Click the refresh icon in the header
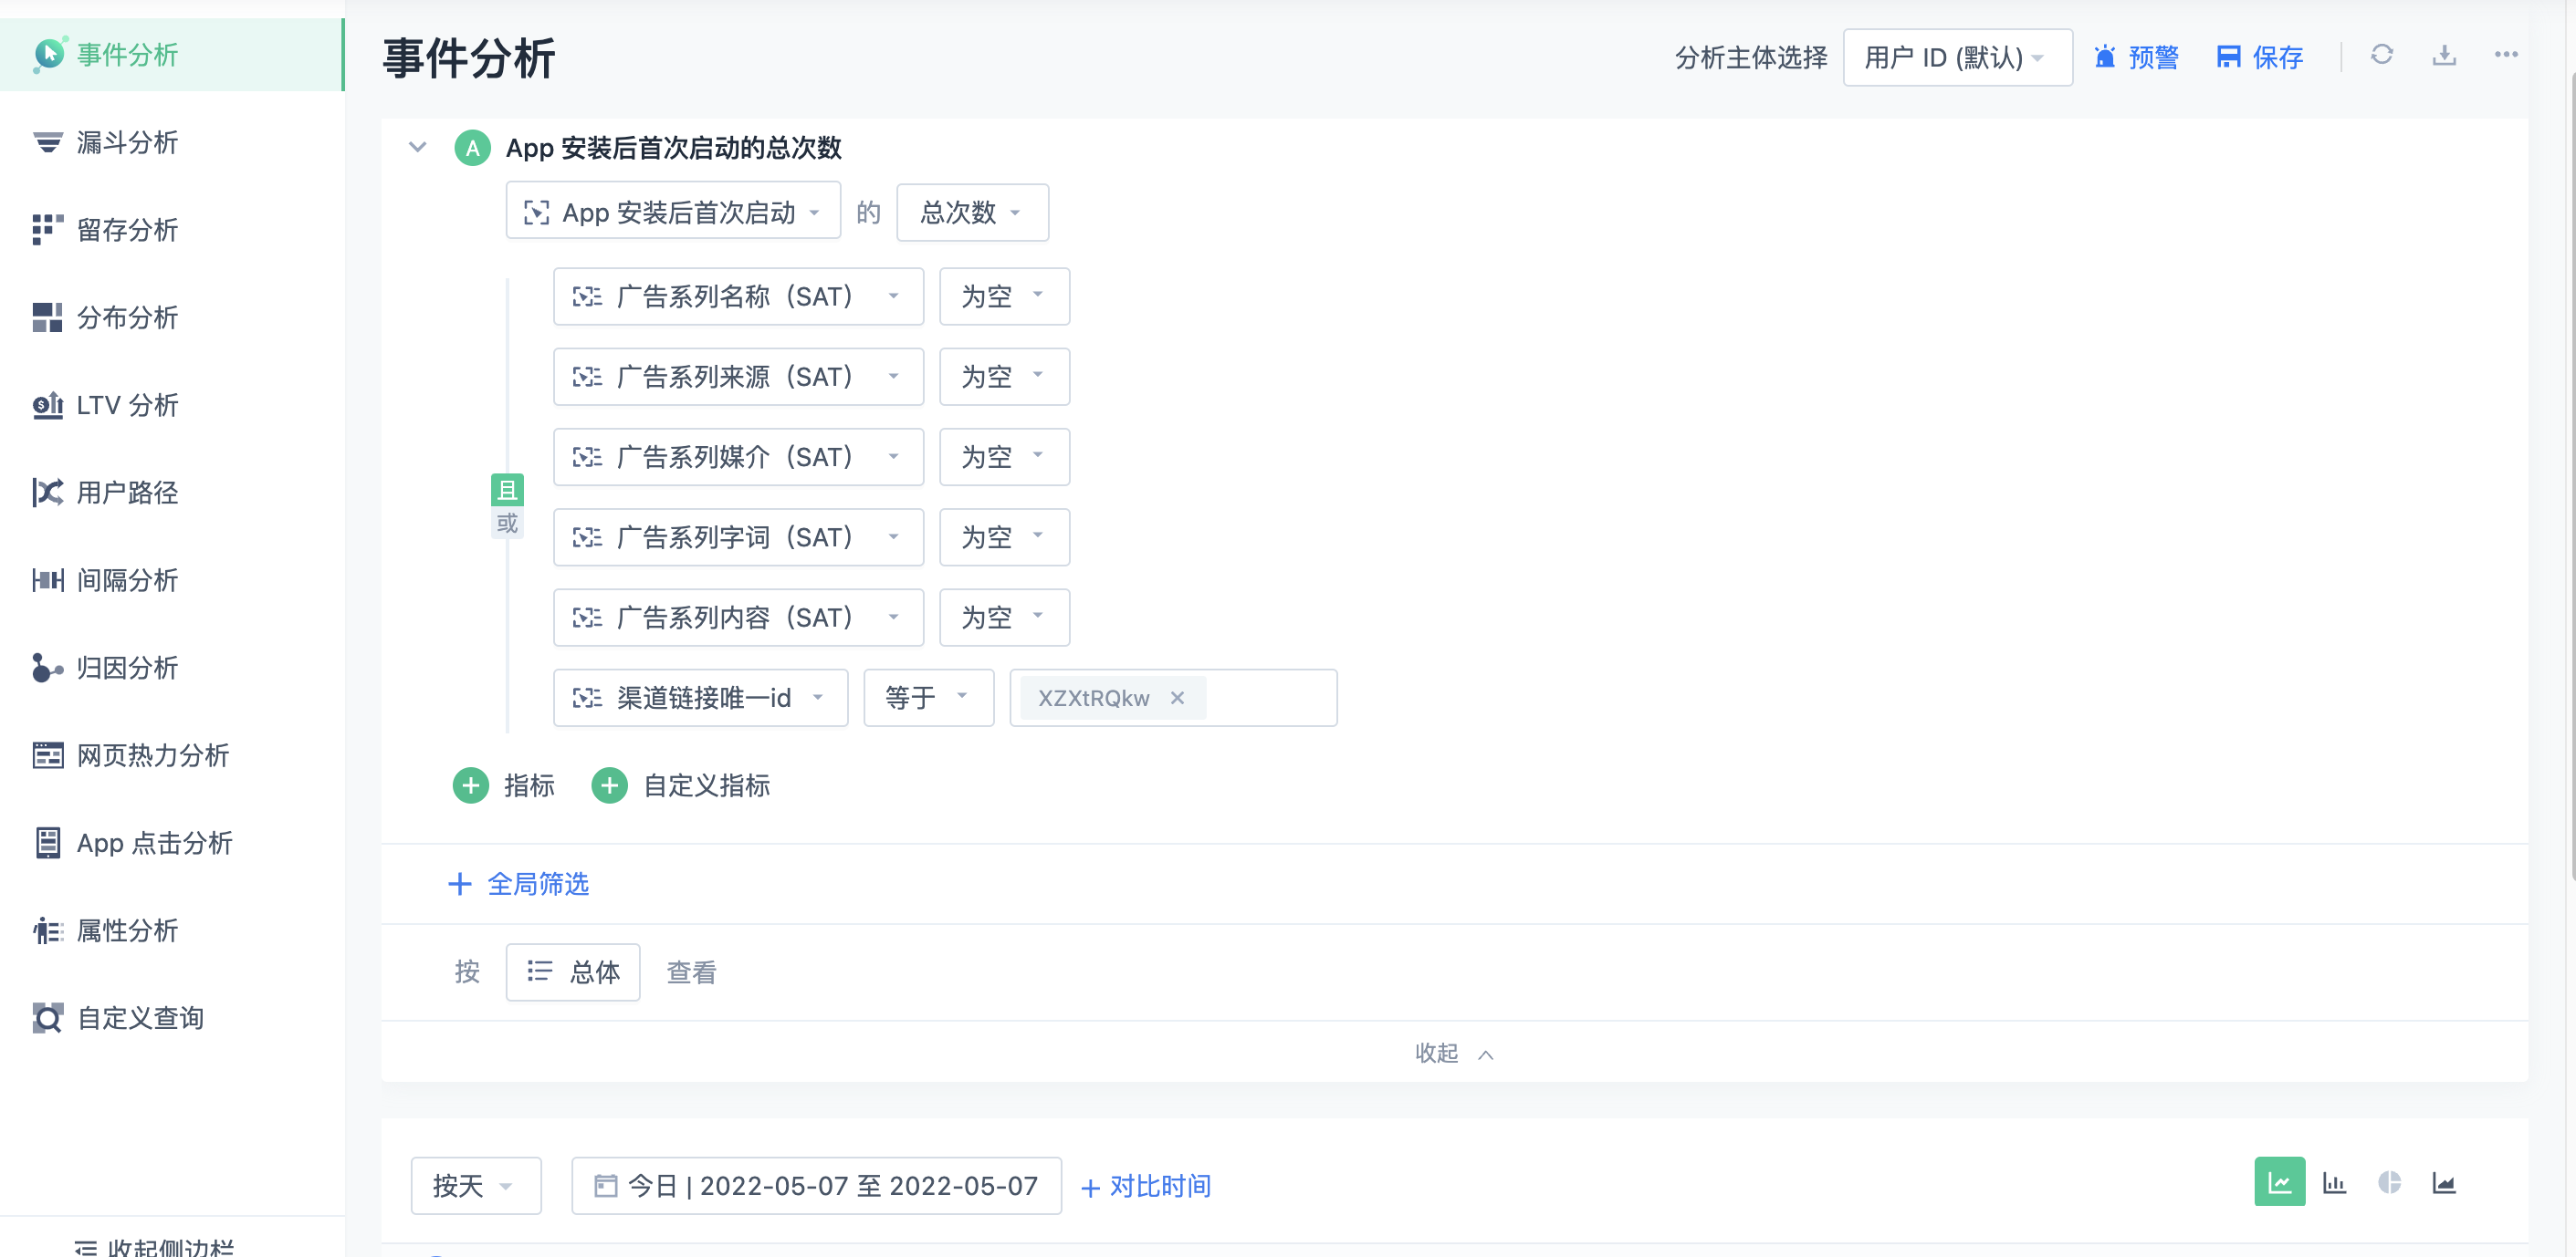This screenshot has height=1257, width=2576. pyautogui.click(x=2381, y=55)
